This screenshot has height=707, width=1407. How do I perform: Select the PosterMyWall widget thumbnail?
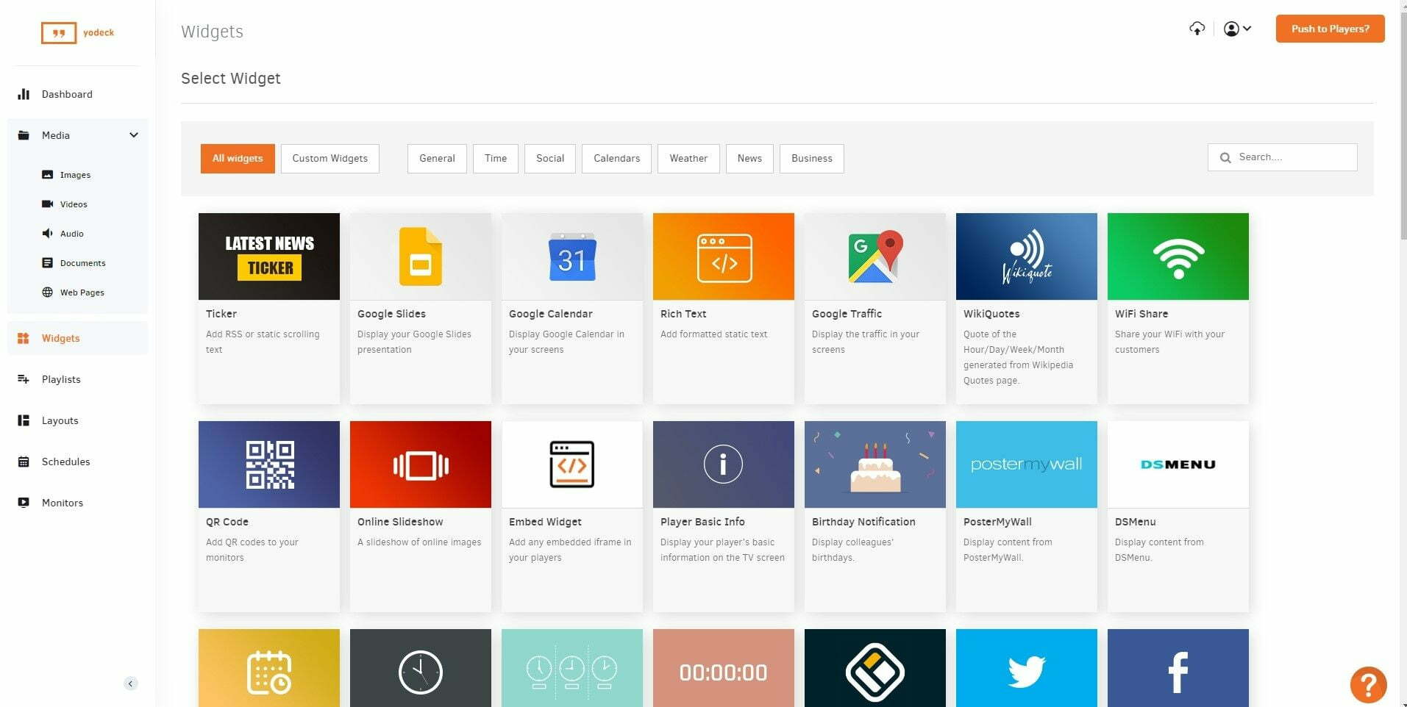1027,464
